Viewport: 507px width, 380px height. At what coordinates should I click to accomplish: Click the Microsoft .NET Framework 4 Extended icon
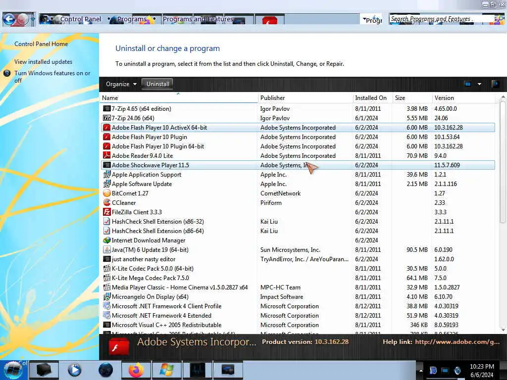[107, 315]
